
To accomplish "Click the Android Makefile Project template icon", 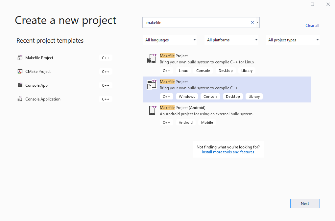I will click(x=153, y=110).
